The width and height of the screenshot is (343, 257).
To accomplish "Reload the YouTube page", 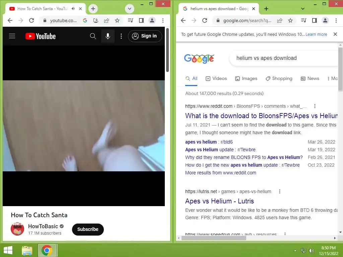I will coord(31,20).
